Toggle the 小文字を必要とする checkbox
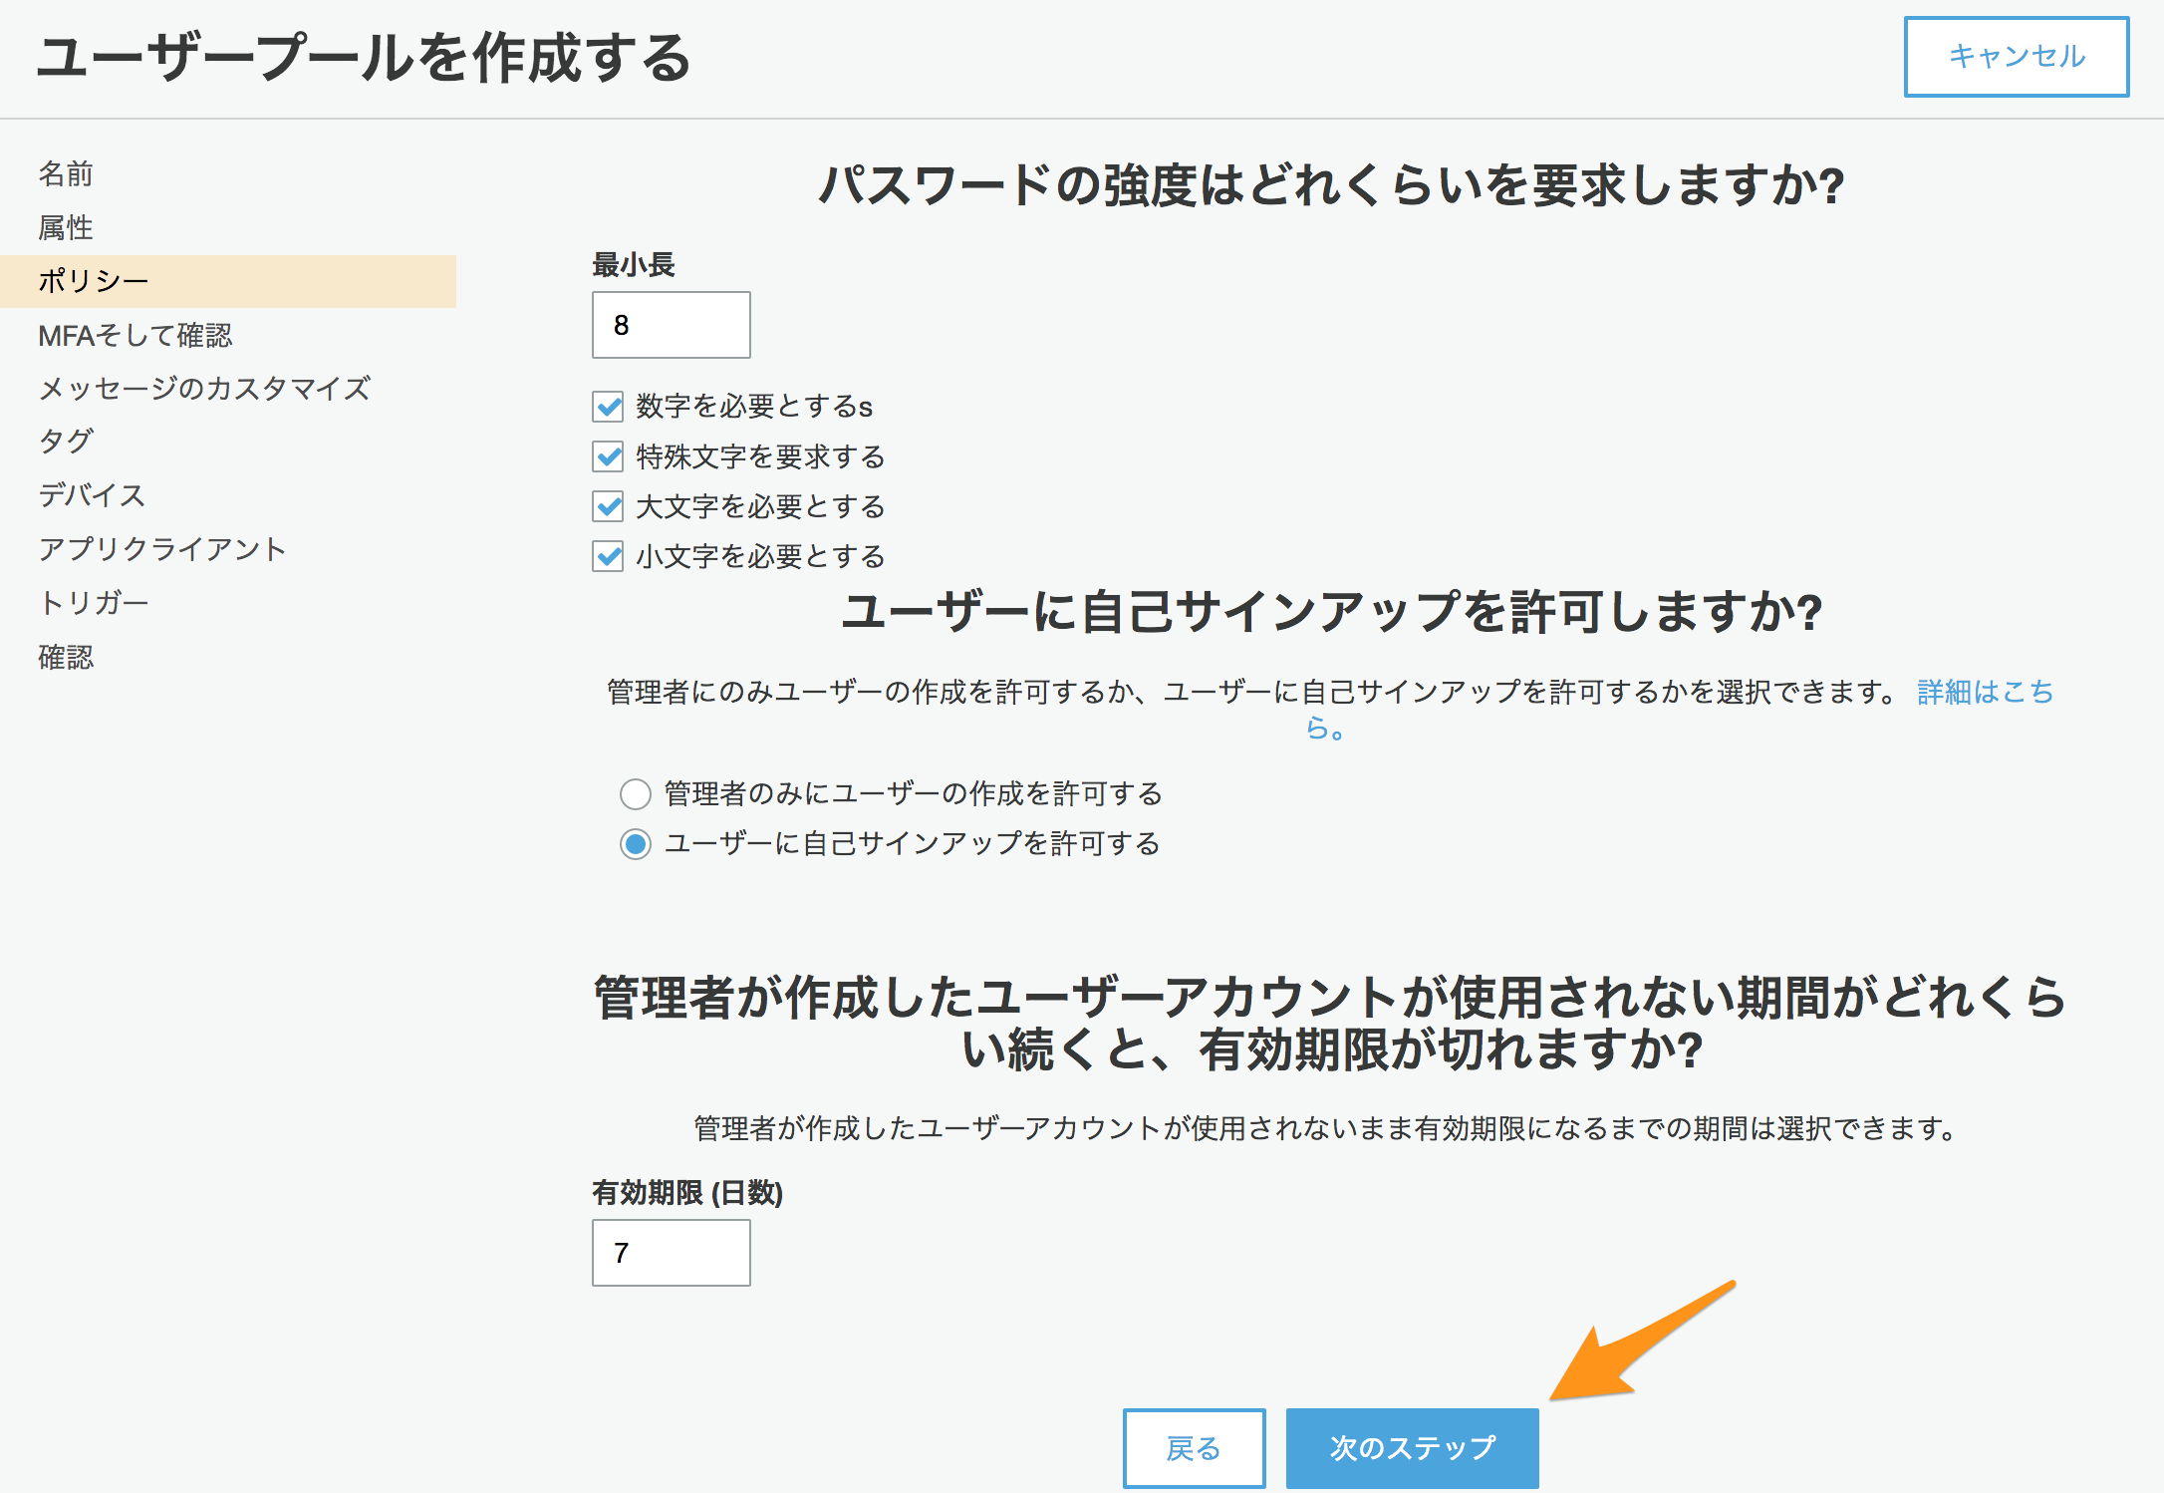The height and width of the screenshot is (1493, 2164). click(x=609, y=556)
